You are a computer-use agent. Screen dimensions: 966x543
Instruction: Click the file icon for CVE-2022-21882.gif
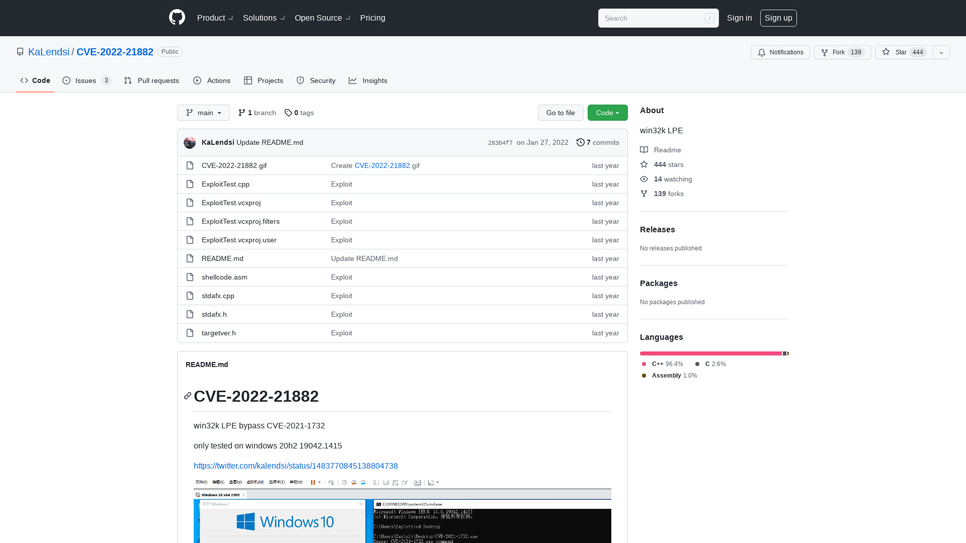(190, 165)
